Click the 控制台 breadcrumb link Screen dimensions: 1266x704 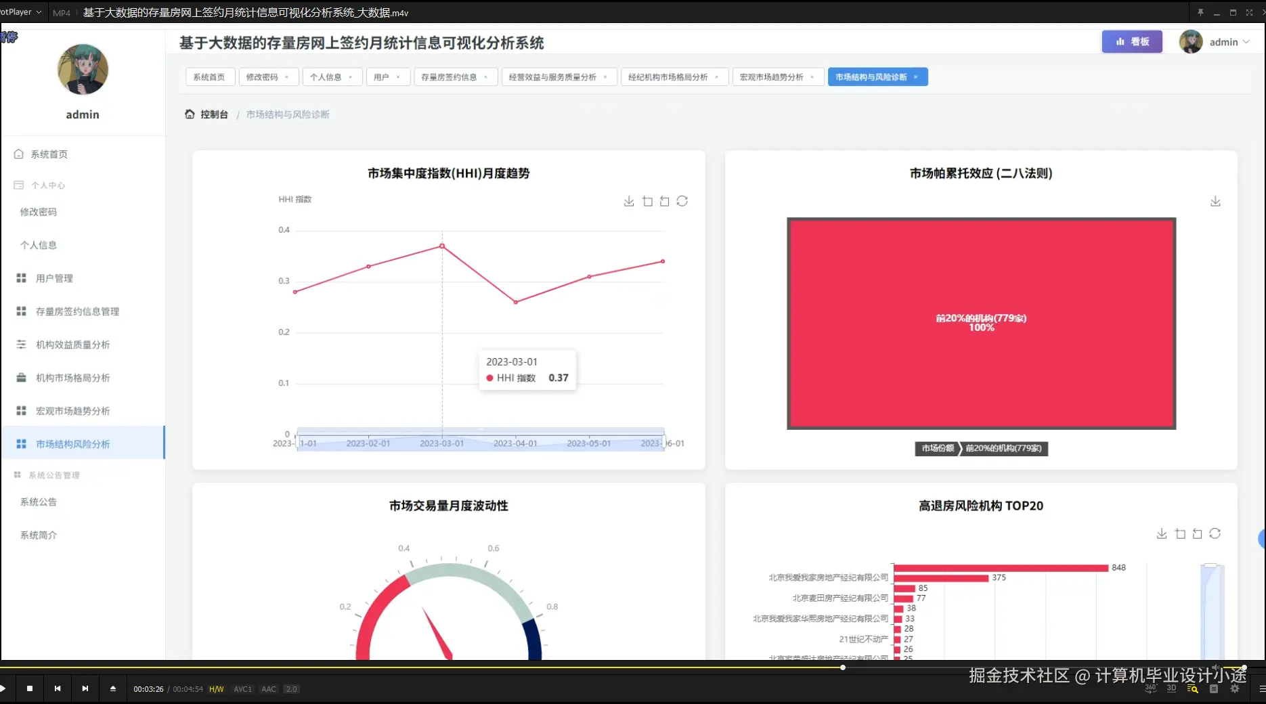click(214, 114)
